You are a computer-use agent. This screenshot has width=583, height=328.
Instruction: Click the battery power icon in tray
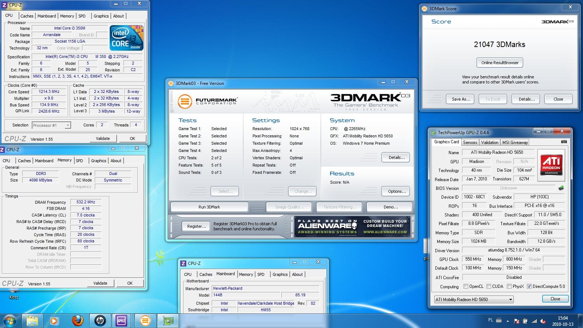point(525,321)
